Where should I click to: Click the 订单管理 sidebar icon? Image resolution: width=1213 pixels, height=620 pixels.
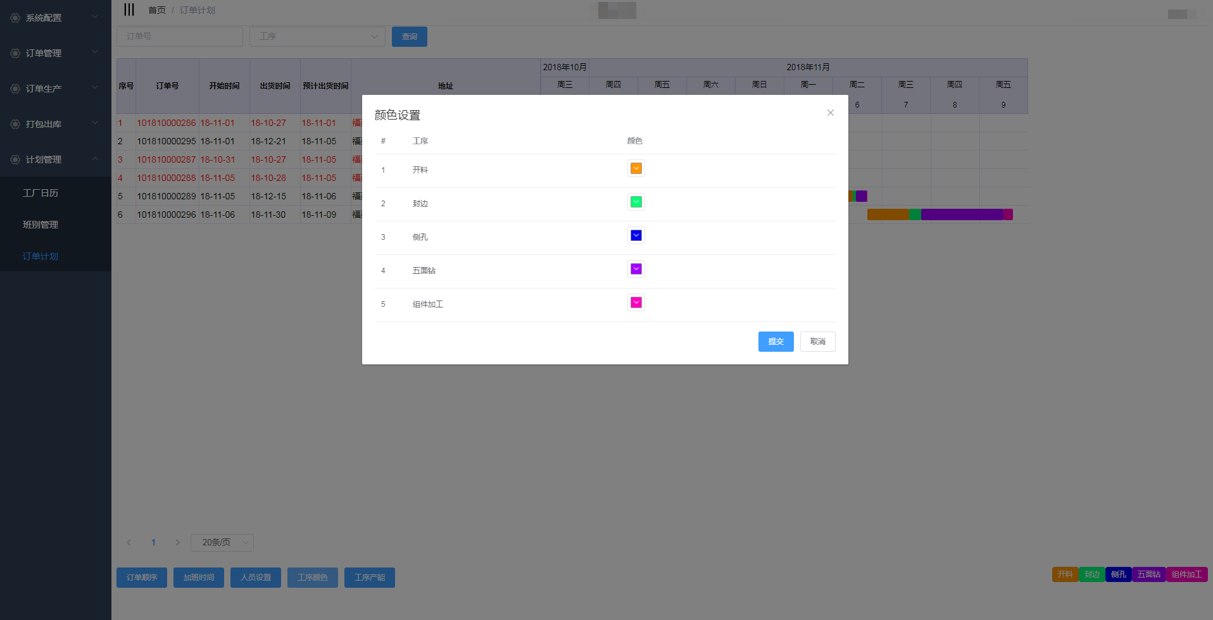pyautogui.click(x=15, y=53)
